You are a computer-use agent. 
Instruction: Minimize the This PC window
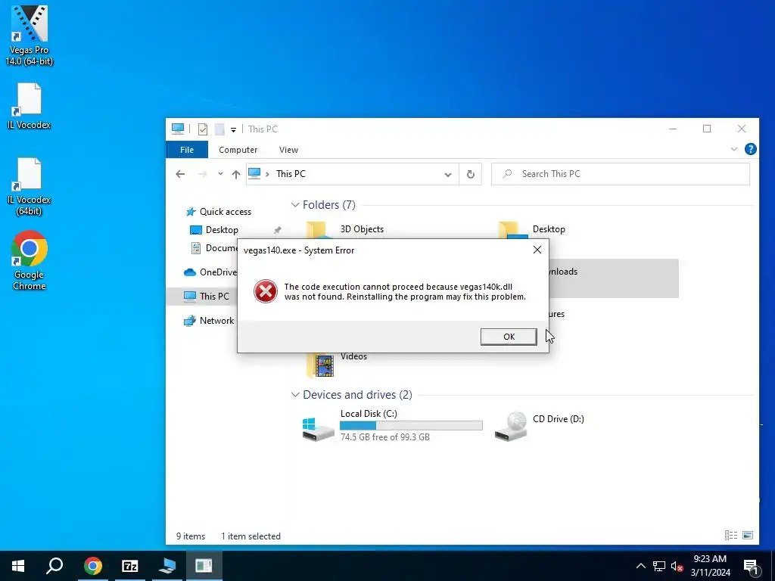coord(673,129)
